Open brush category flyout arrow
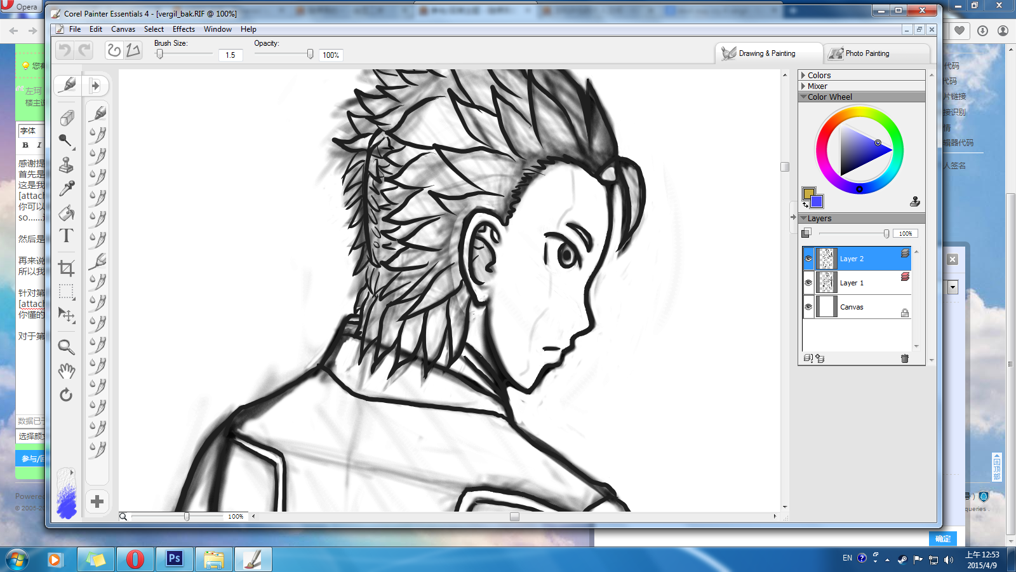 click(x=95, y=85)
